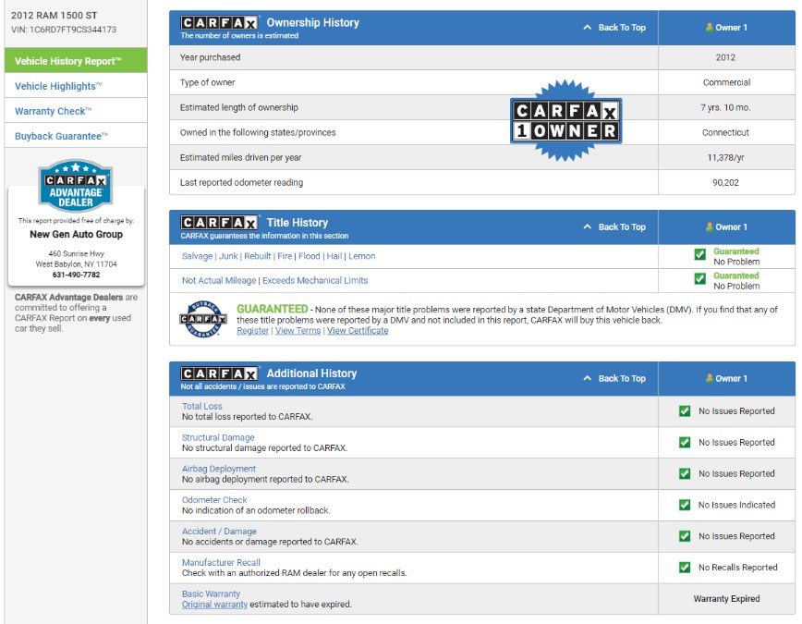Screen dimensions: 802x624
Task: Click the View Certificate link
Action: 358,331
